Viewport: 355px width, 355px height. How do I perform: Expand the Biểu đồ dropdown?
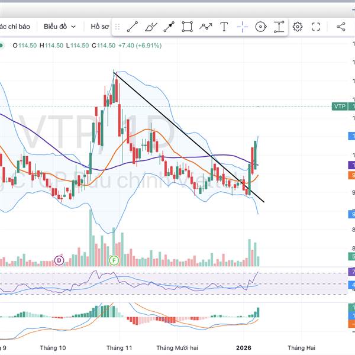pos(60,27)
